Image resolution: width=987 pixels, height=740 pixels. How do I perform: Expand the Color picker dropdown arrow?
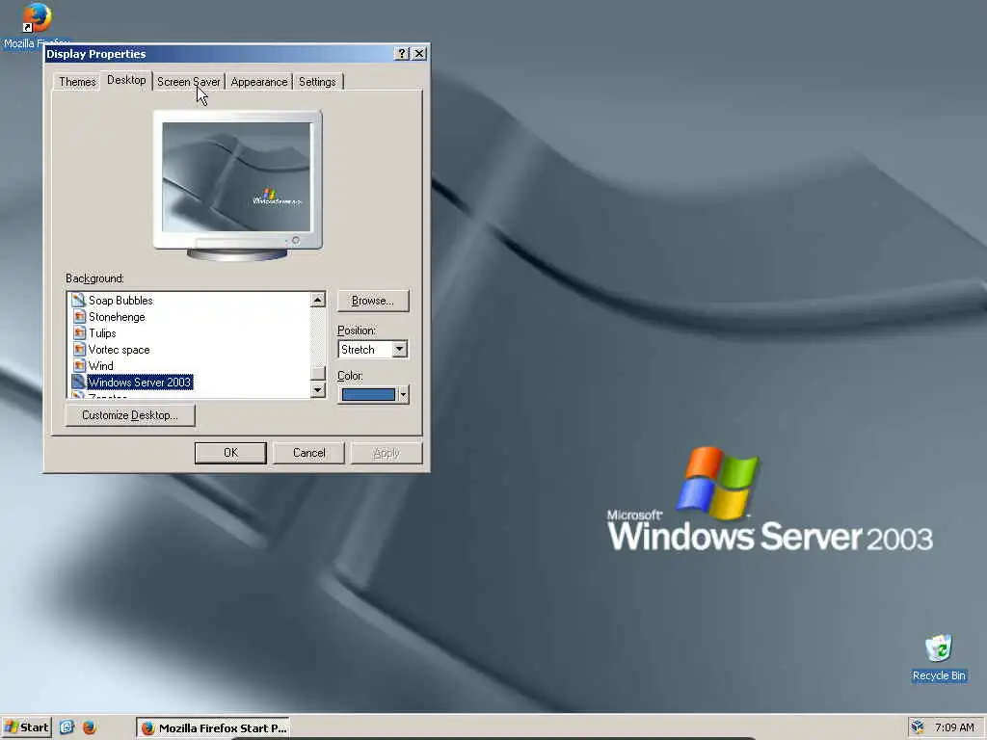click(403, 394)
